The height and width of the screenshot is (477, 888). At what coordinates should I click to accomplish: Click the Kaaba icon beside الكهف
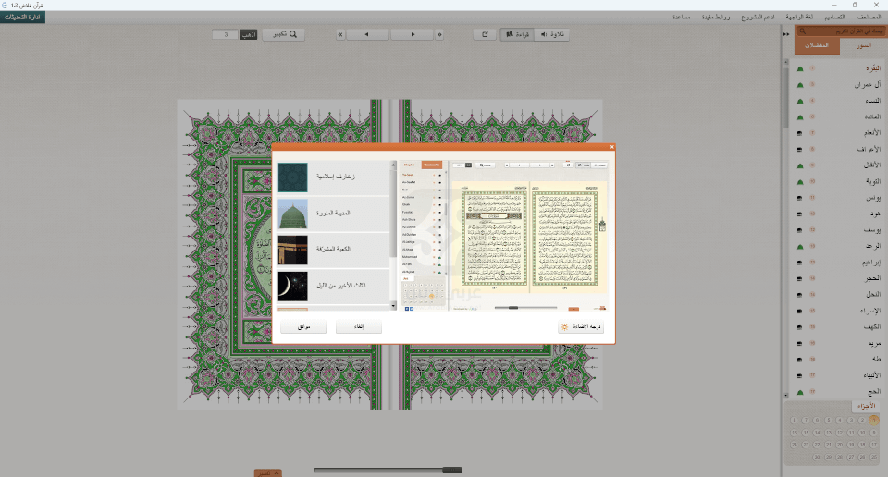(800, 327)
